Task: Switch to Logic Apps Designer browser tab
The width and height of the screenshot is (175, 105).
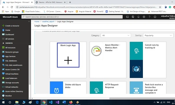Action: 18,2
